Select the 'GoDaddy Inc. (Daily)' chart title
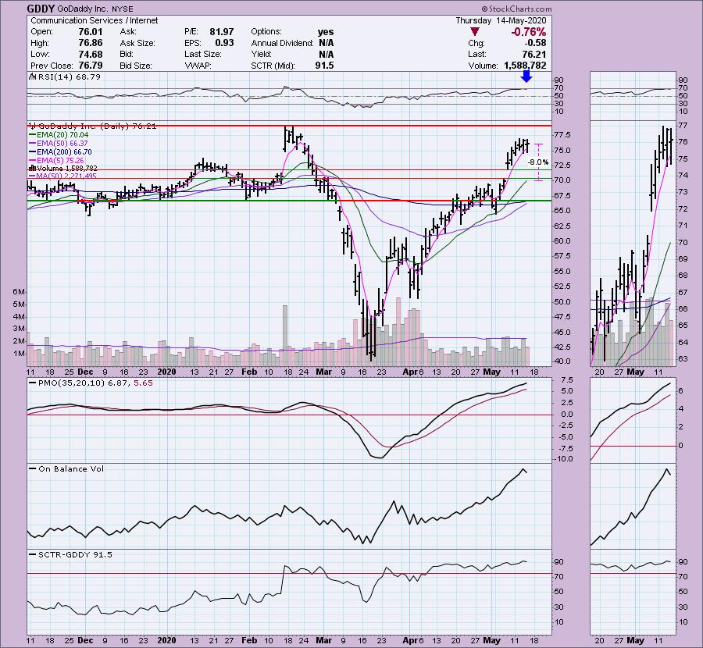The height and width of the screenshot is (648, 703). click(92, 126)
